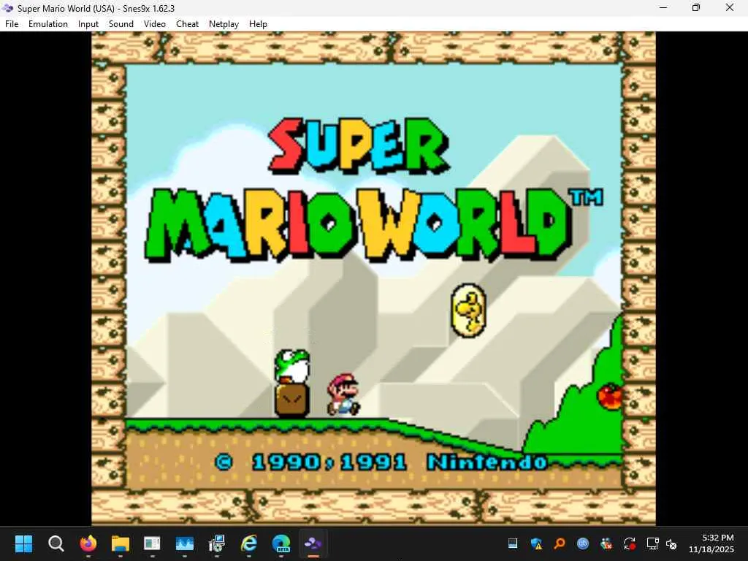Select the active Snes9x taskbar button

click(313, 543)
